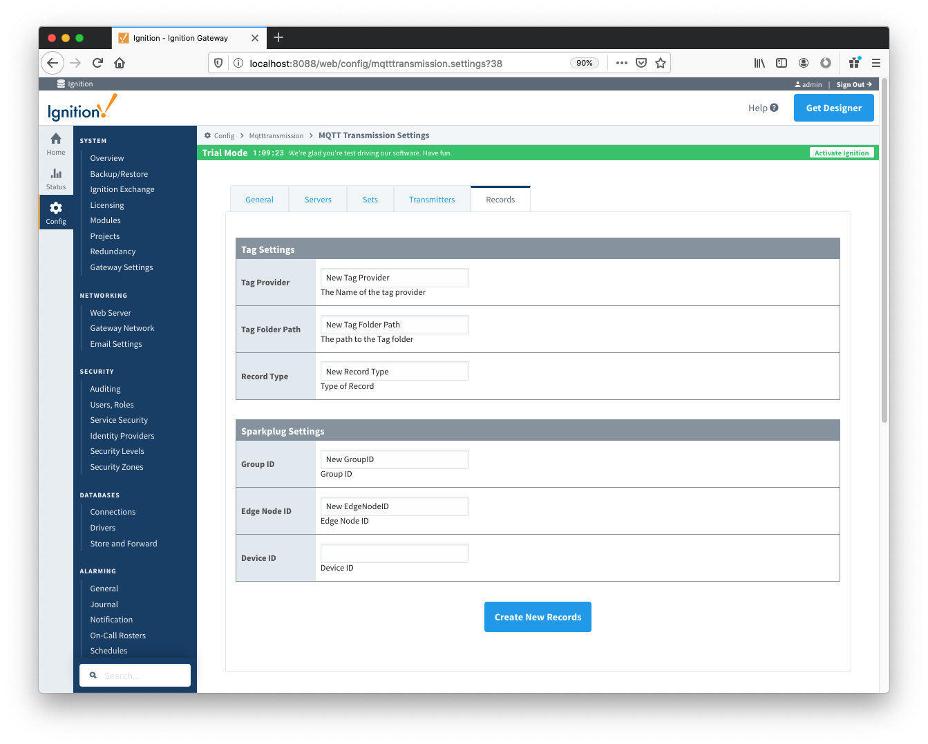
Task: Click Sign Out link
Action: tap(854, 84)
